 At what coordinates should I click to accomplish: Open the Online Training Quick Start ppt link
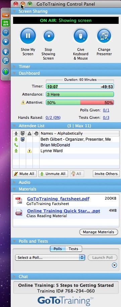pos(64,211)
